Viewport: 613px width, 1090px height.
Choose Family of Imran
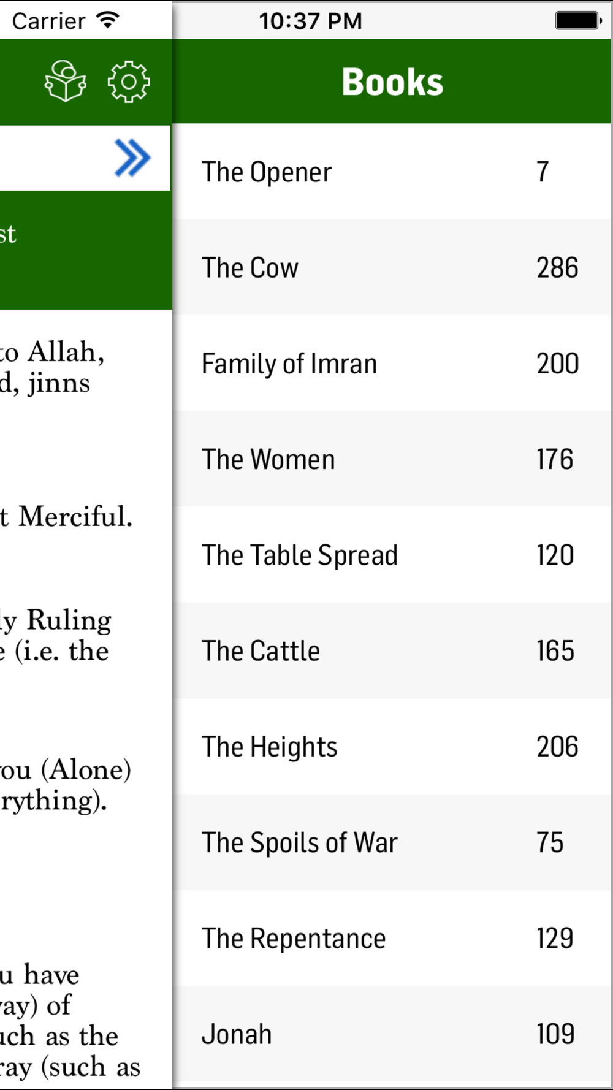point(289,364)
